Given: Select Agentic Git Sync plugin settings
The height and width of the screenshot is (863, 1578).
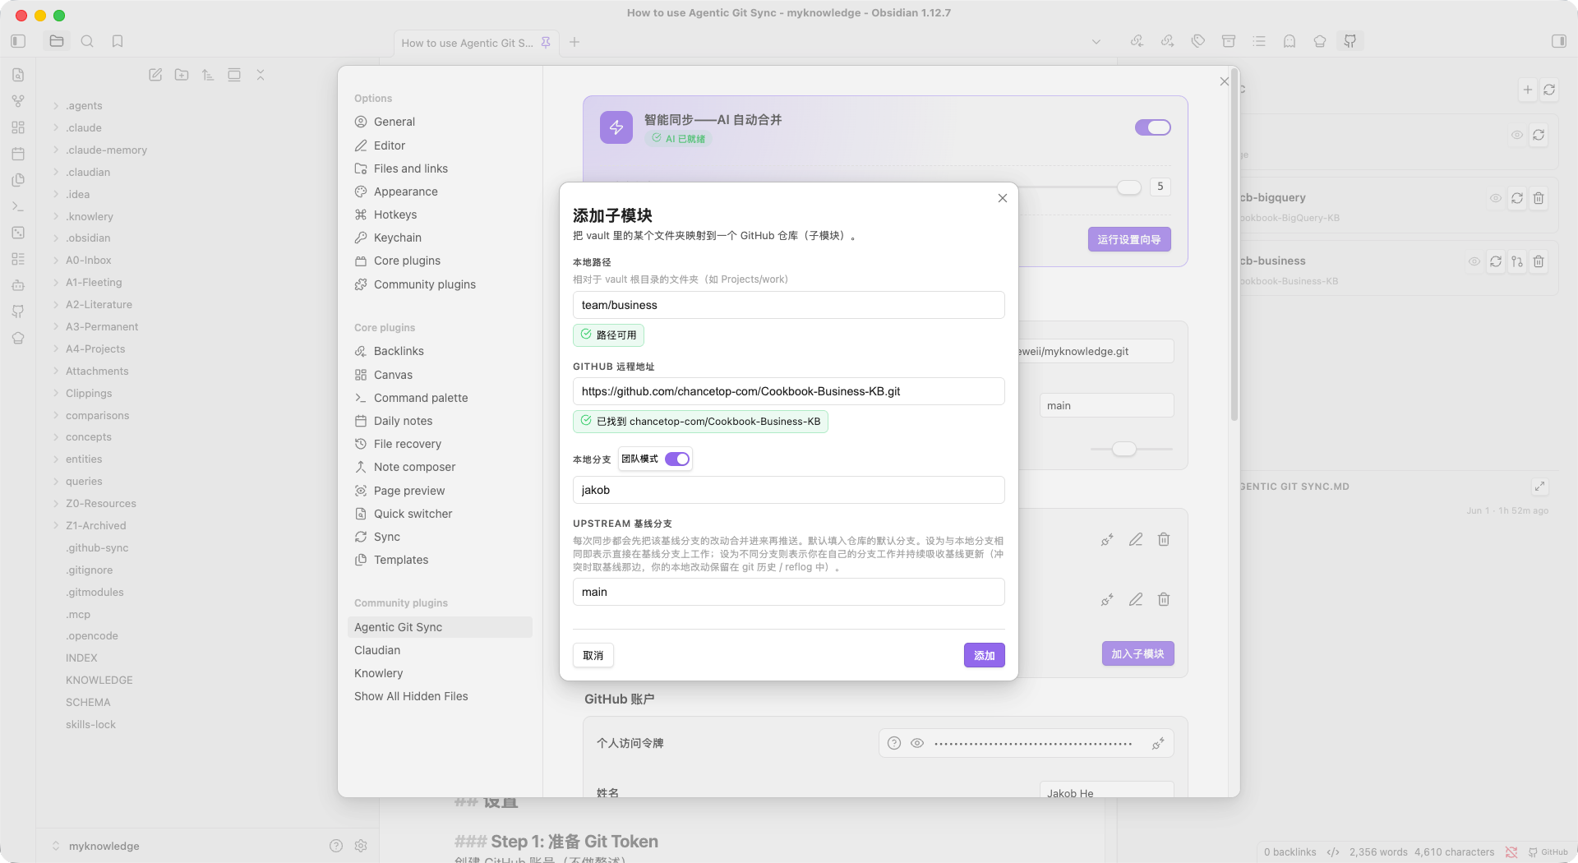Looking at the screenshot, I should point(440,627).
